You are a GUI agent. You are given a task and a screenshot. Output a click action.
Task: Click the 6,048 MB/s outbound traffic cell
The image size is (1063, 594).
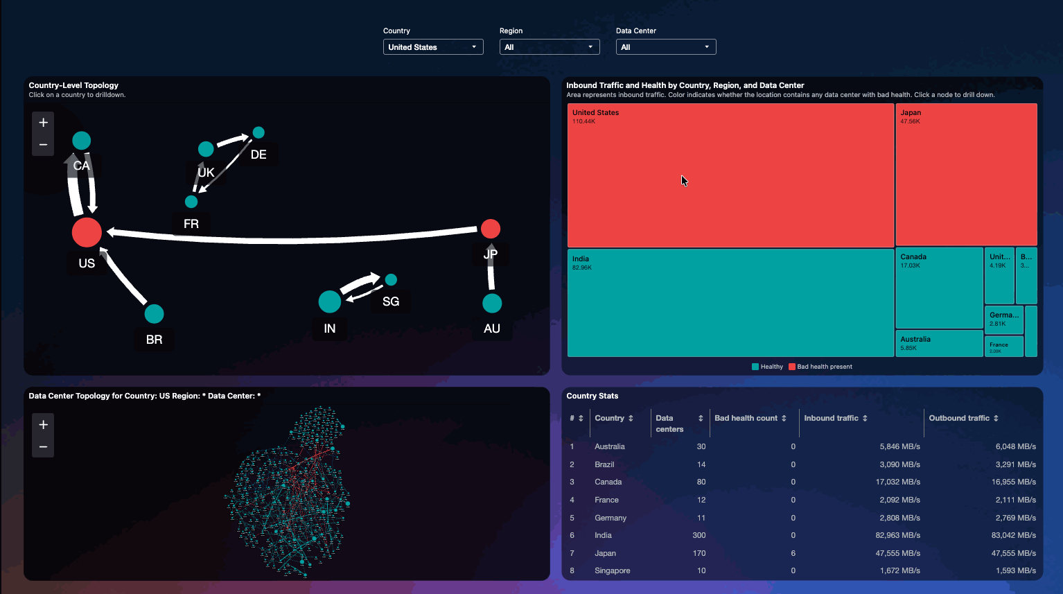pyautogui.click(x=1016, y=447)
